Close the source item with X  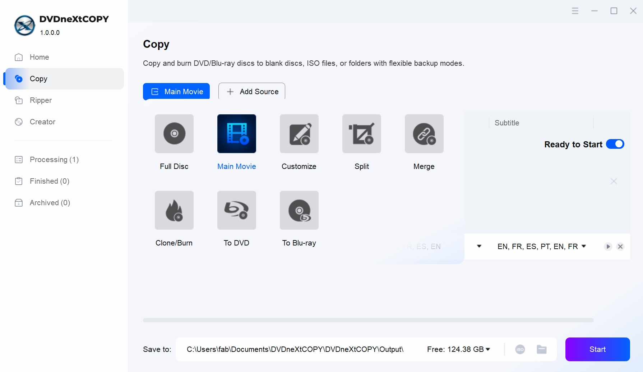pyautogui.click(x=614, y=181)
